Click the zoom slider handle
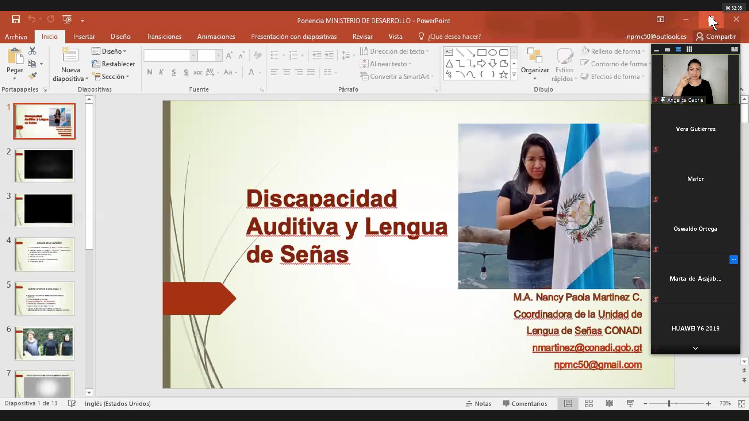The image size is (749, 421). 669,403
